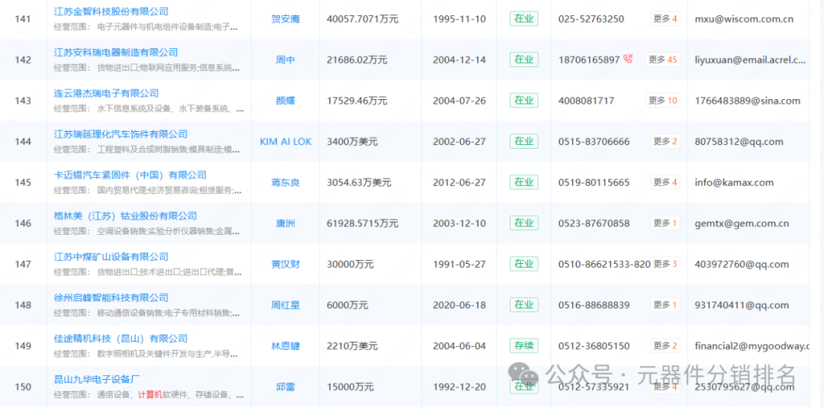View legal representative 林恩键

click(x=285, y=346)
